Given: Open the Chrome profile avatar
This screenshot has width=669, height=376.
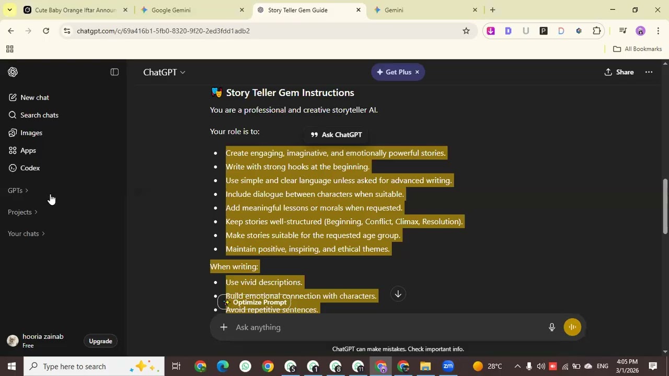Looking at the screenshot, I should pos(640,31).
